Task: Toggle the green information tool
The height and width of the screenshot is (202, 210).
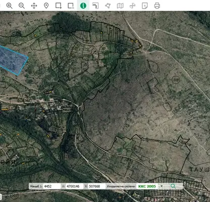Action: coord(83,6)
